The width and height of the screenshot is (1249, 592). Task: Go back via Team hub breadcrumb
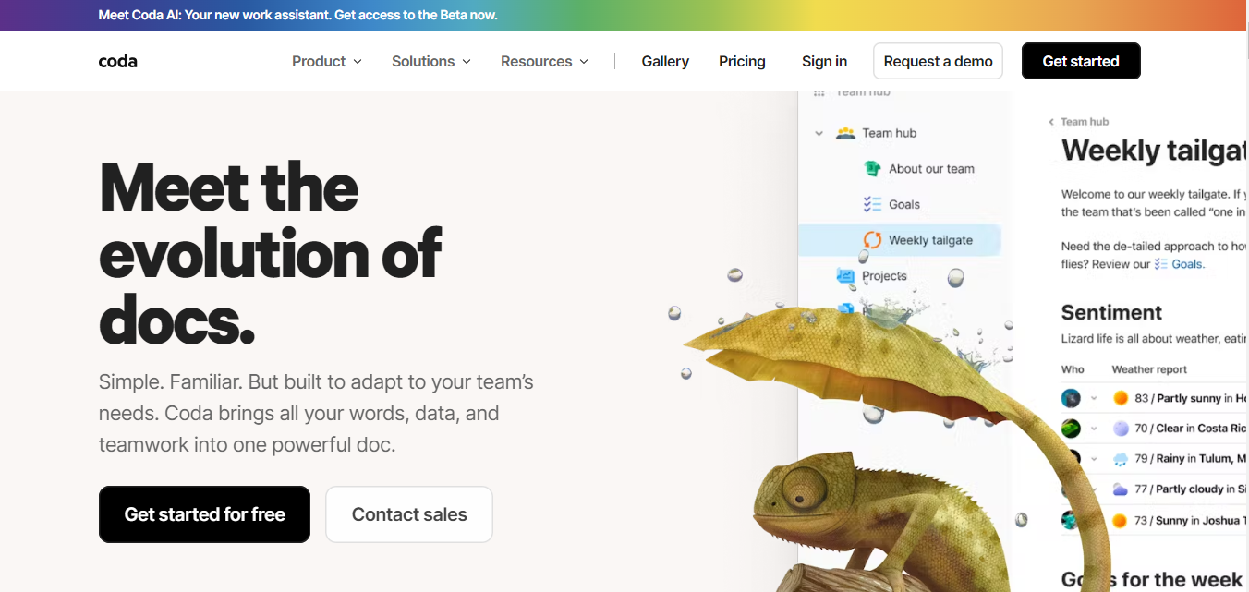click(1084, 122)
